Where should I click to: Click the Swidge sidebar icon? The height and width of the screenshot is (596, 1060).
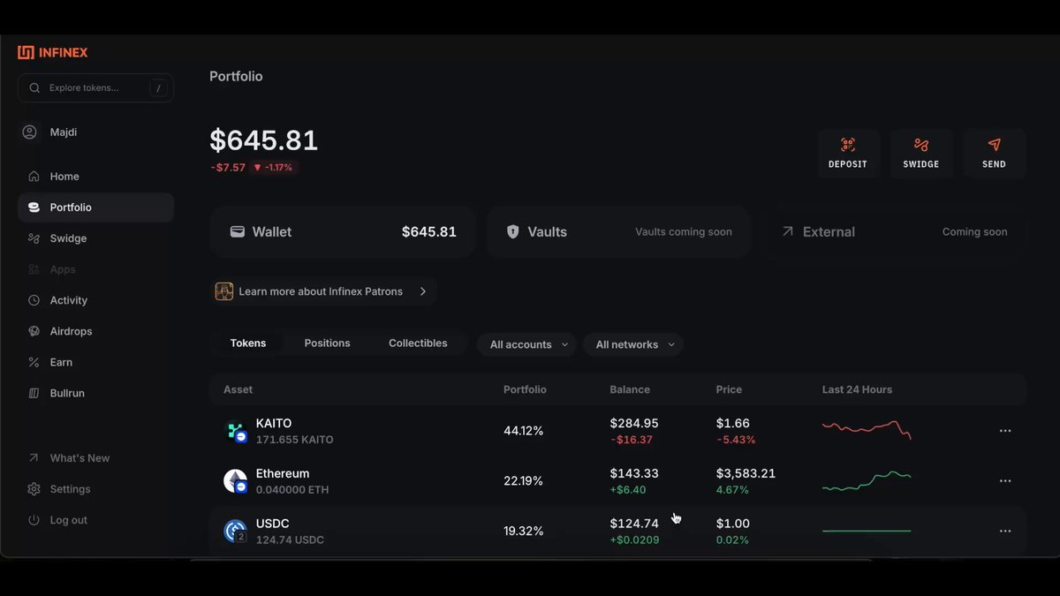coord(34,238)
